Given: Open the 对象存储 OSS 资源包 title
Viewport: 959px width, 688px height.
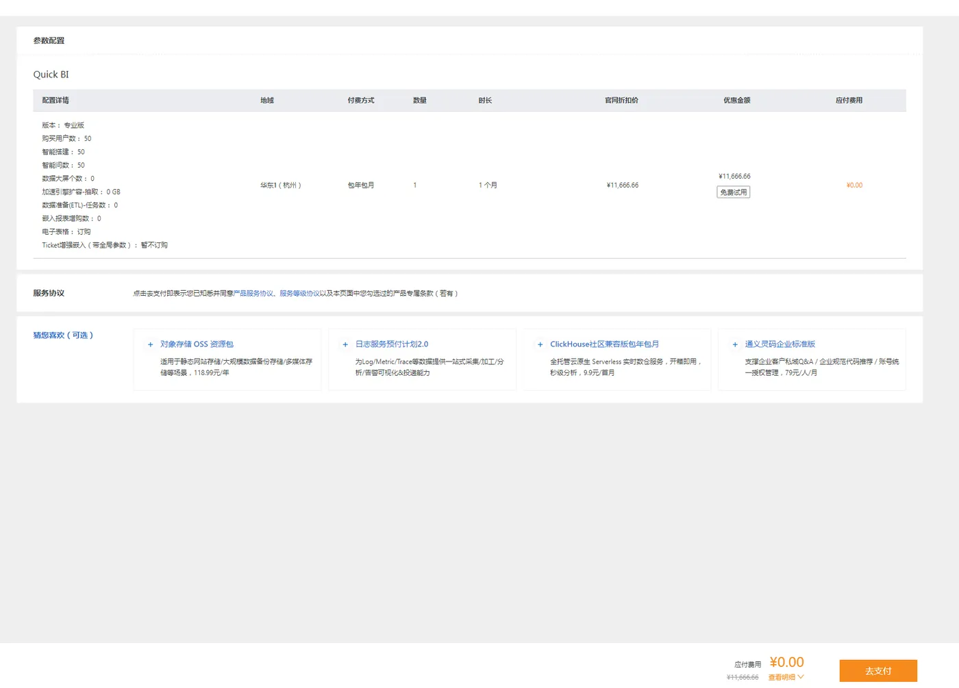Looking at the screenshot, I should [x=197, y=344].
